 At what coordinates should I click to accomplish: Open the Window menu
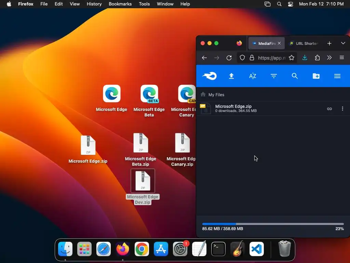pyautogui.click(x=165, y=4)
